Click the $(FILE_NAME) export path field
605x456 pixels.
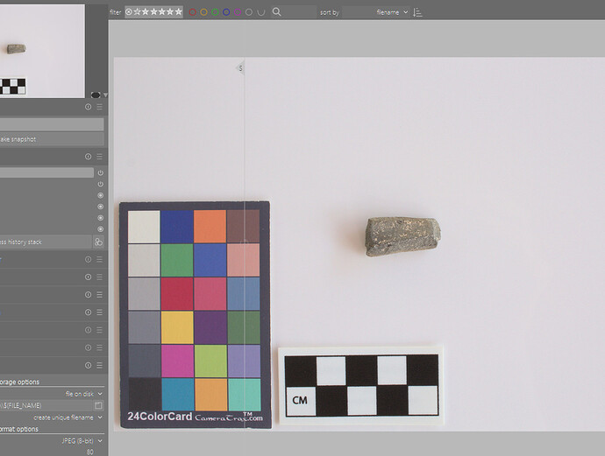tap(46, 405)
